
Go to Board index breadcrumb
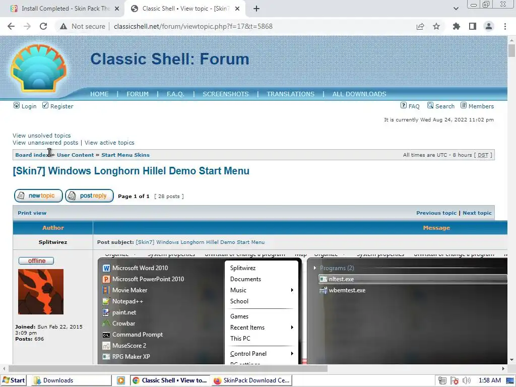pyautogui.click(x=32, y=155)
